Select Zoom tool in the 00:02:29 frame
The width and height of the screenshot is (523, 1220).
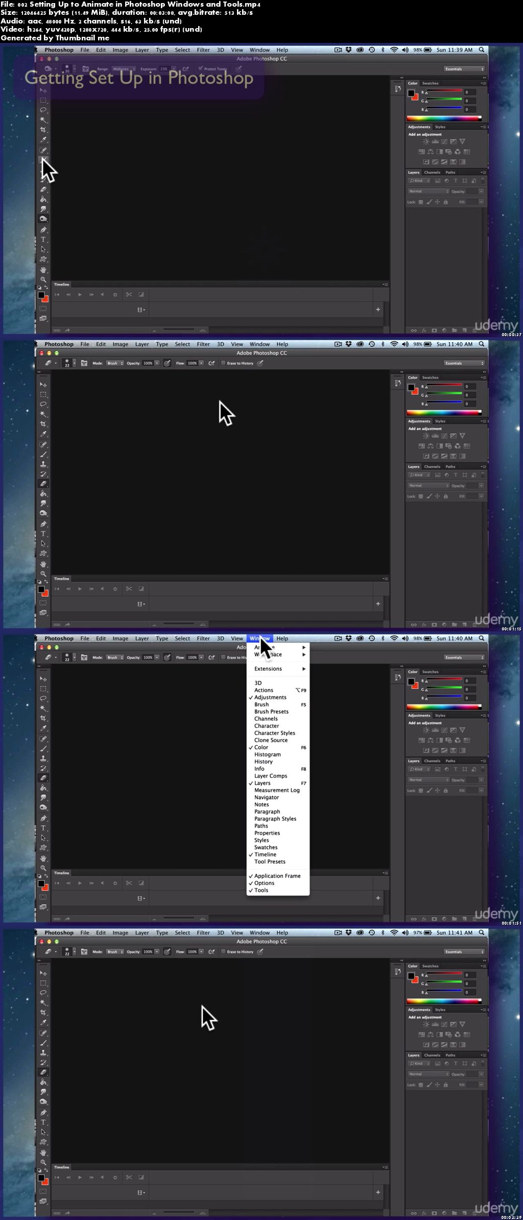(43, 1162)
